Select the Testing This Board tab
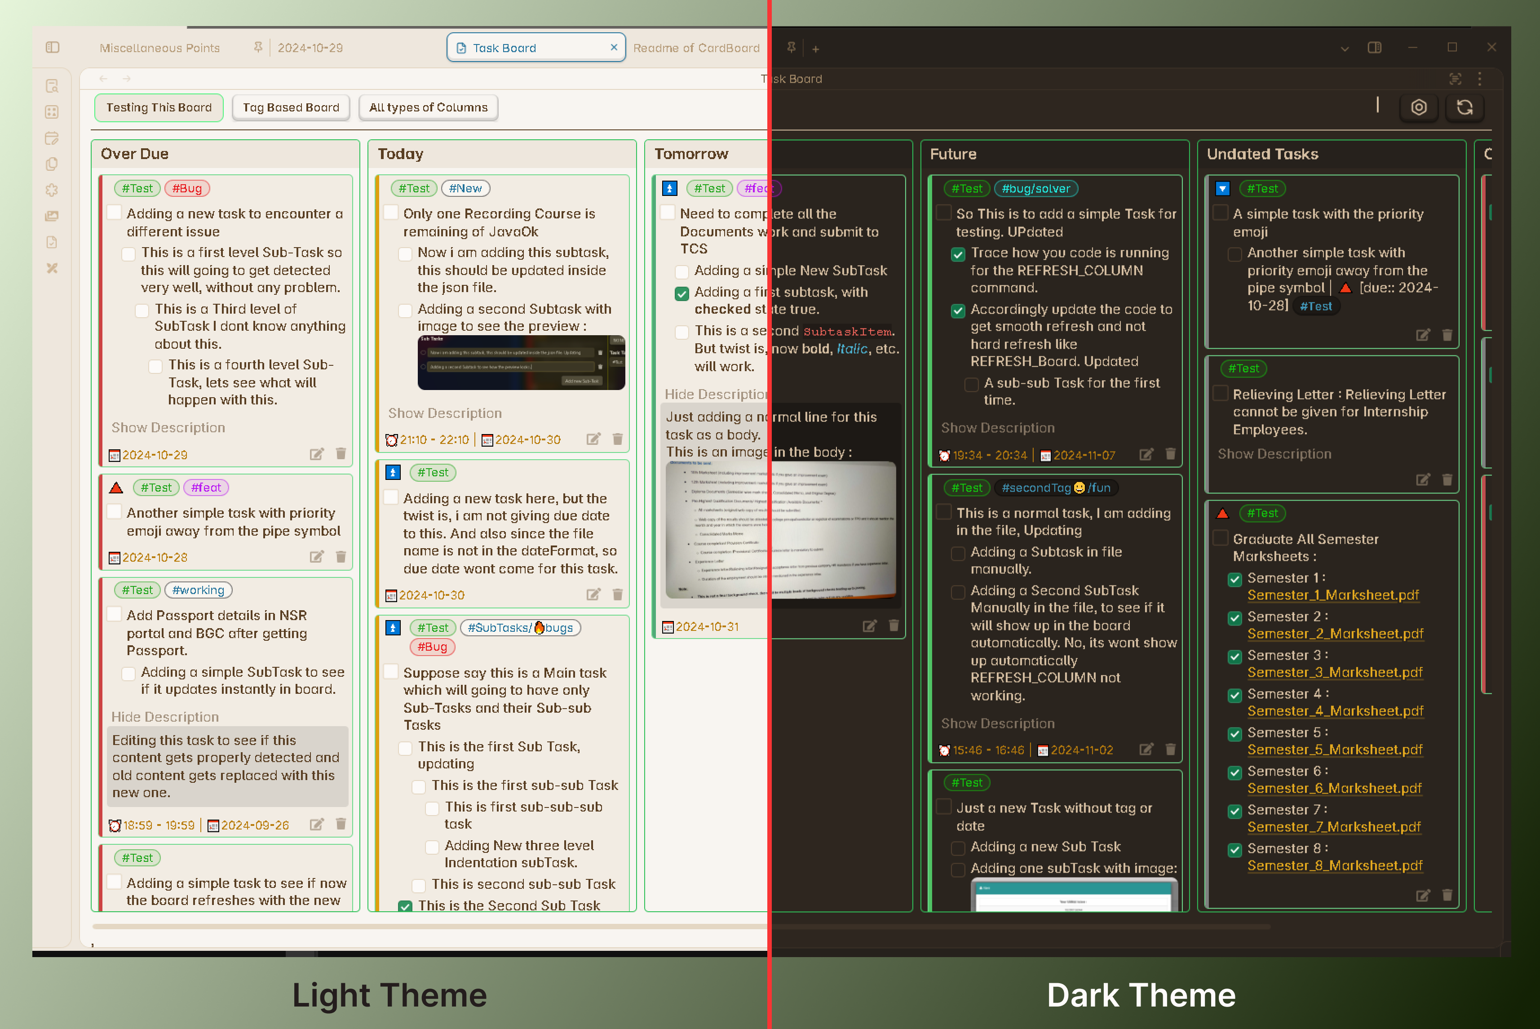The image size is (1540, 1029). (x=159, y=108)
